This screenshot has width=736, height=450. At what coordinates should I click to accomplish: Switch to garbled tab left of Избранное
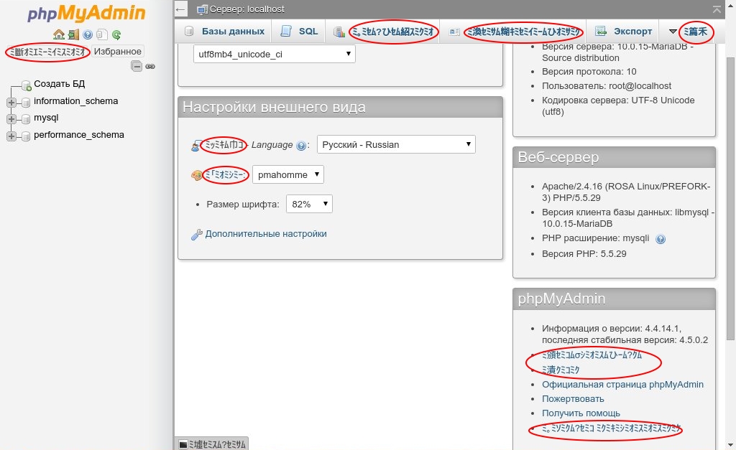pos(48,52)
